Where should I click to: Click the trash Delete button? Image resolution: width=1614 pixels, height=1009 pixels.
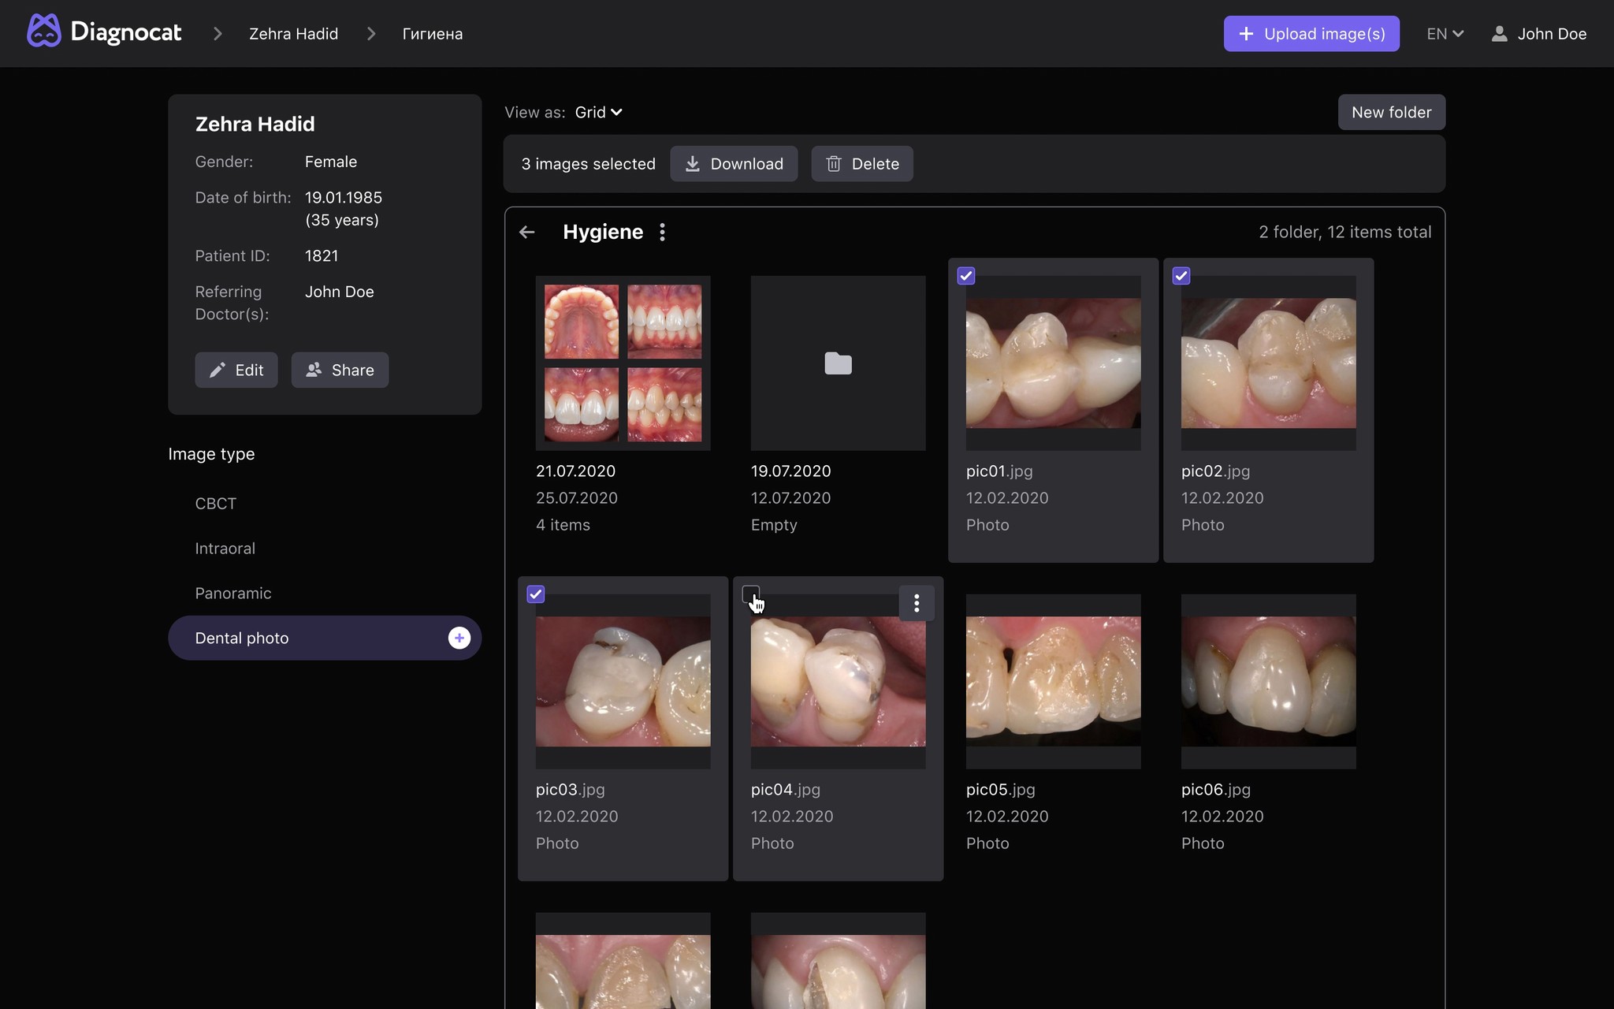pos(861,164)
